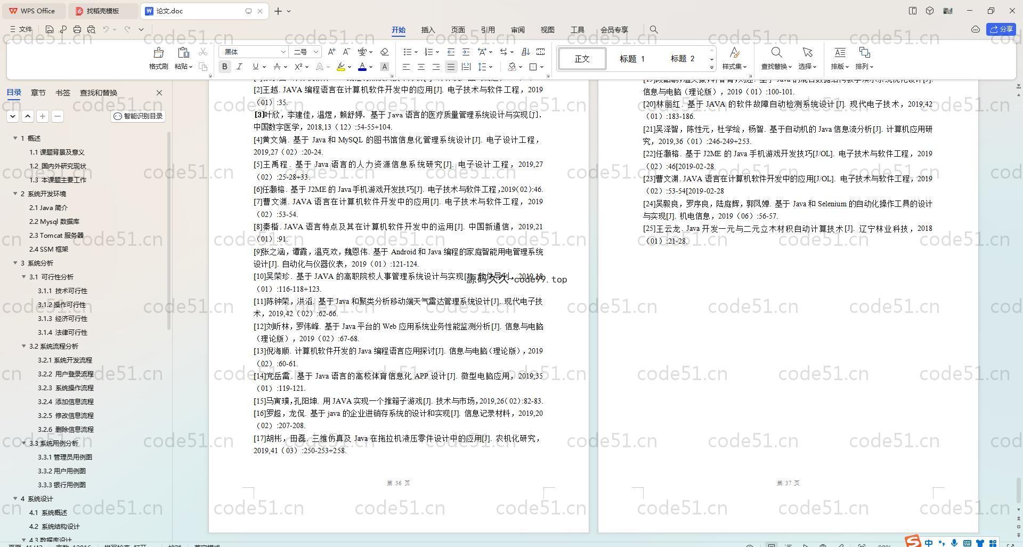1023x547 pixels.
Task: Click the distributed alignment icon
Action: tap(466, 67)
